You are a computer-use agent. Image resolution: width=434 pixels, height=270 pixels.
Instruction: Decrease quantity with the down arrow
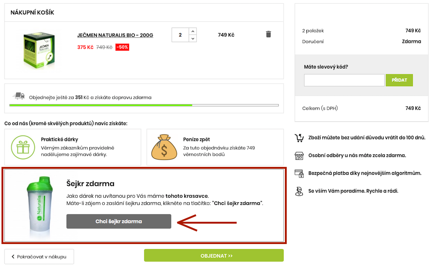pos(193,39)
